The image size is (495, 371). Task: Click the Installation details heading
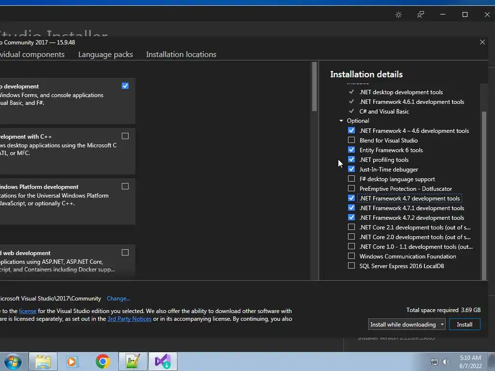point(366,74)
